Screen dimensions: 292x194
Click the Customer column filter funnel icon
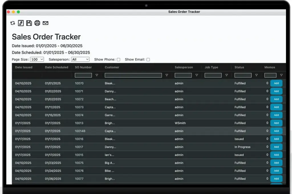(167, 75)
